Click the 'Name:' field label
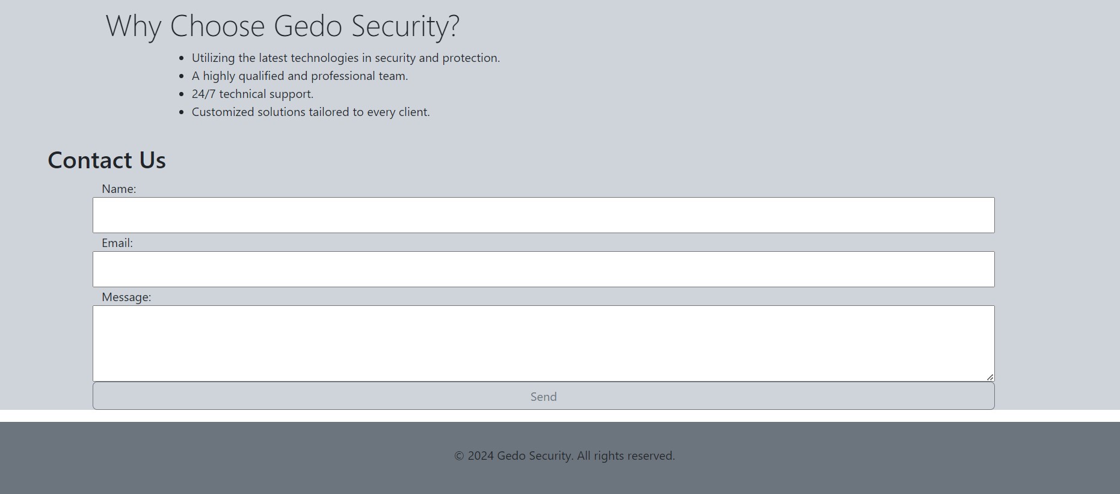 click(119, 189)
